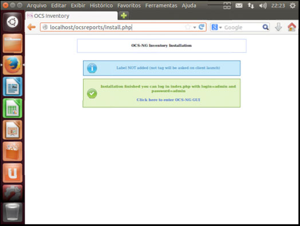Open the network indicator menu
This screenshot has width=300, height=226.
(251, 6)
